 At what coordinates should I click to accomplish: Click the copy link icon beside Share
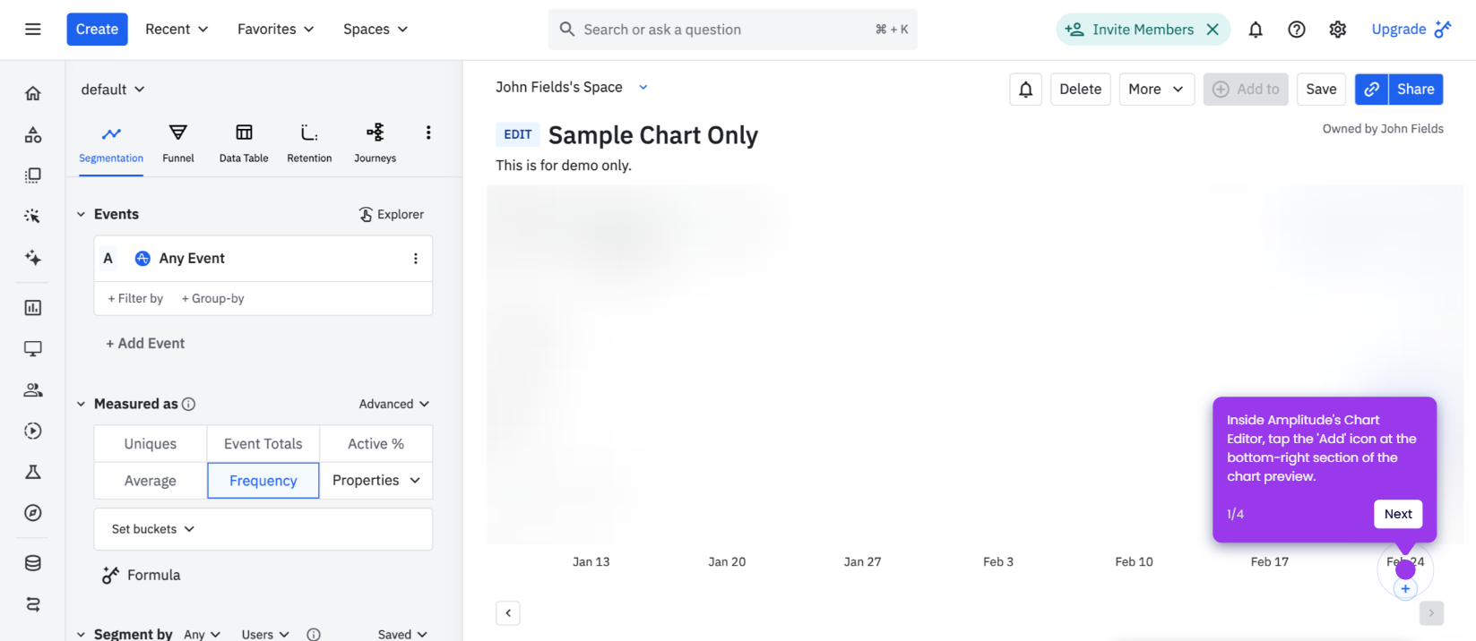point(1371,89)
